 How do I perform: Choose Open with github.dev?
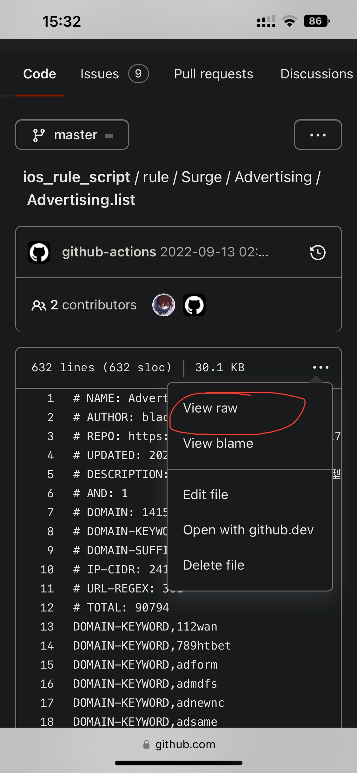pyautogui.click(x=248, y=530)
